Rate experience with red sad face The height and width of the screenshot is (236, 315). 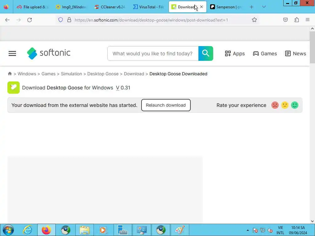[275, 105]
